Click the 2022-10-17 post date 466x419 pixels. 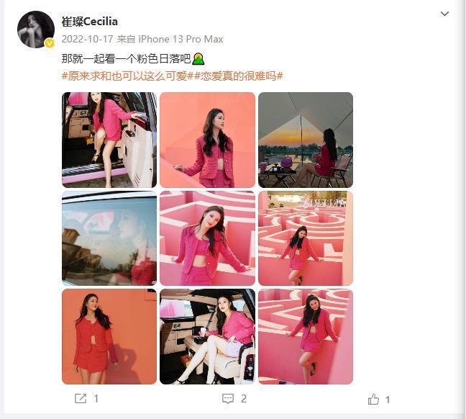(x=88, y=39)
